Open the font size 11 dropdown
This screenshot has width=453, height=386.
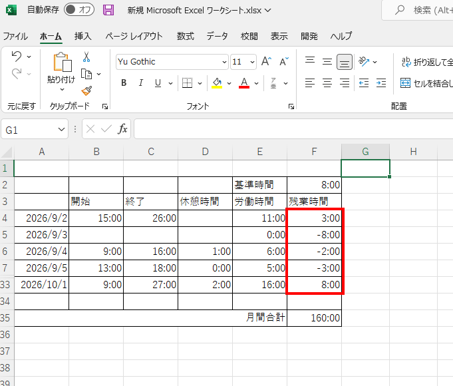[x=252, y=62]
